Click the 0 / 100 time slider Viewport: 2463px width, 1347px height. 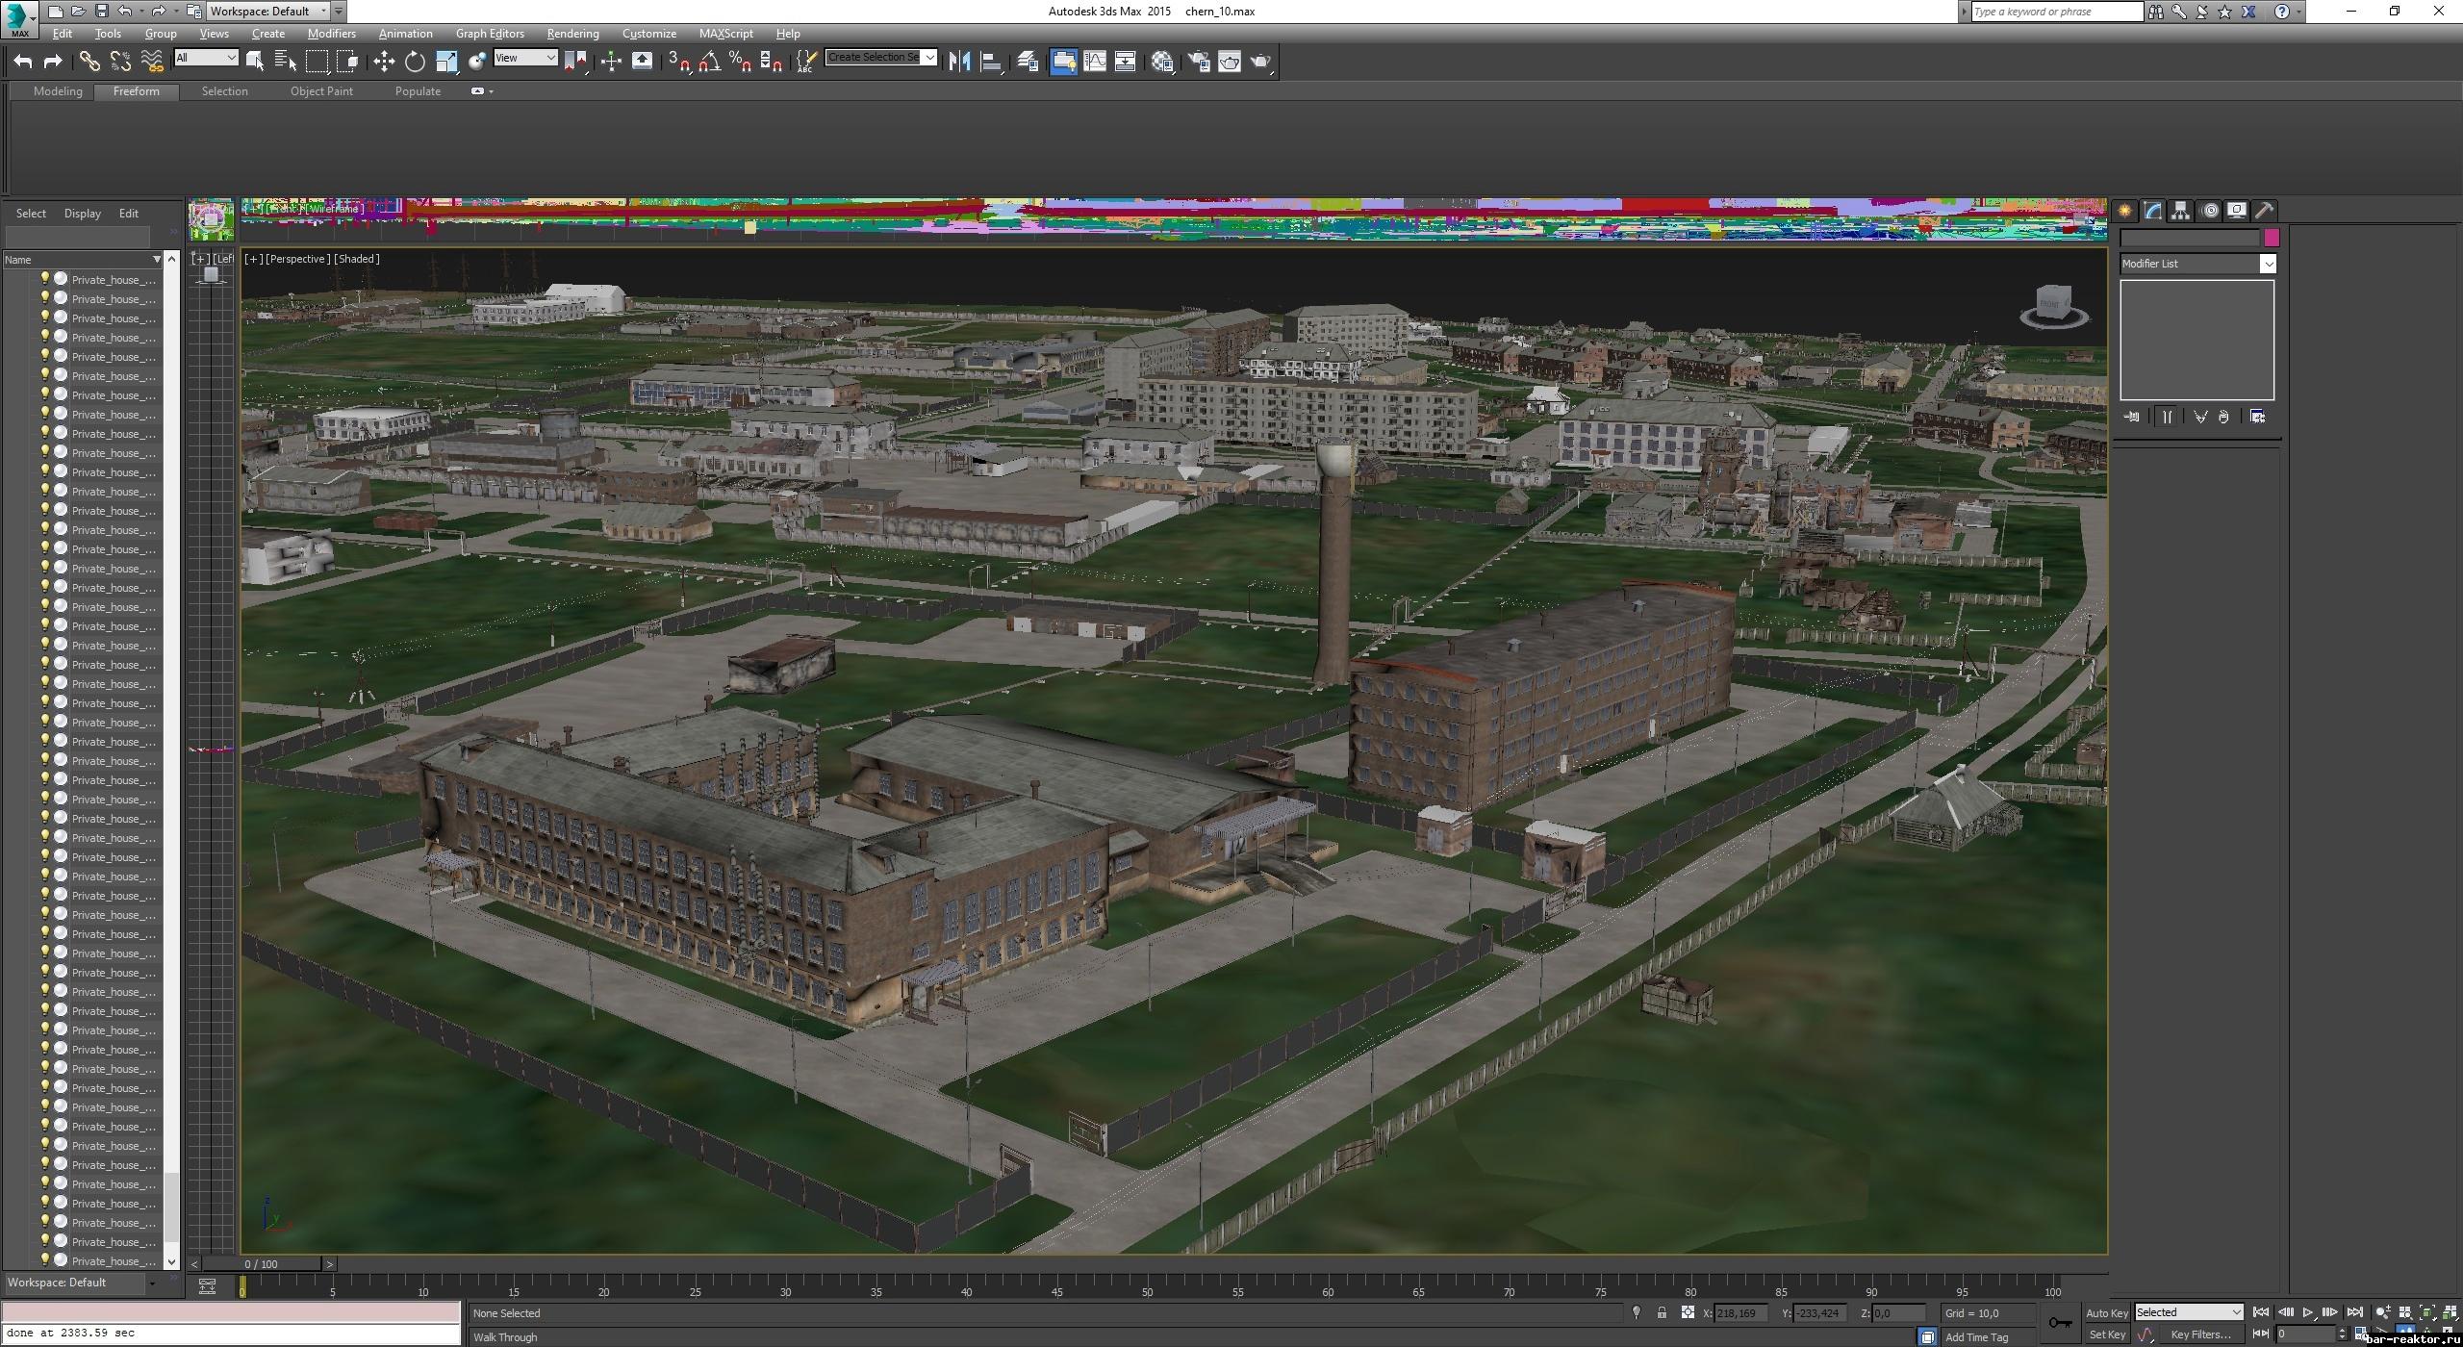(262, 1264)
